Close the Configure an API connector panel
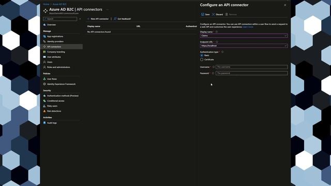Viewport: 331px width, 186px height. 285,5
